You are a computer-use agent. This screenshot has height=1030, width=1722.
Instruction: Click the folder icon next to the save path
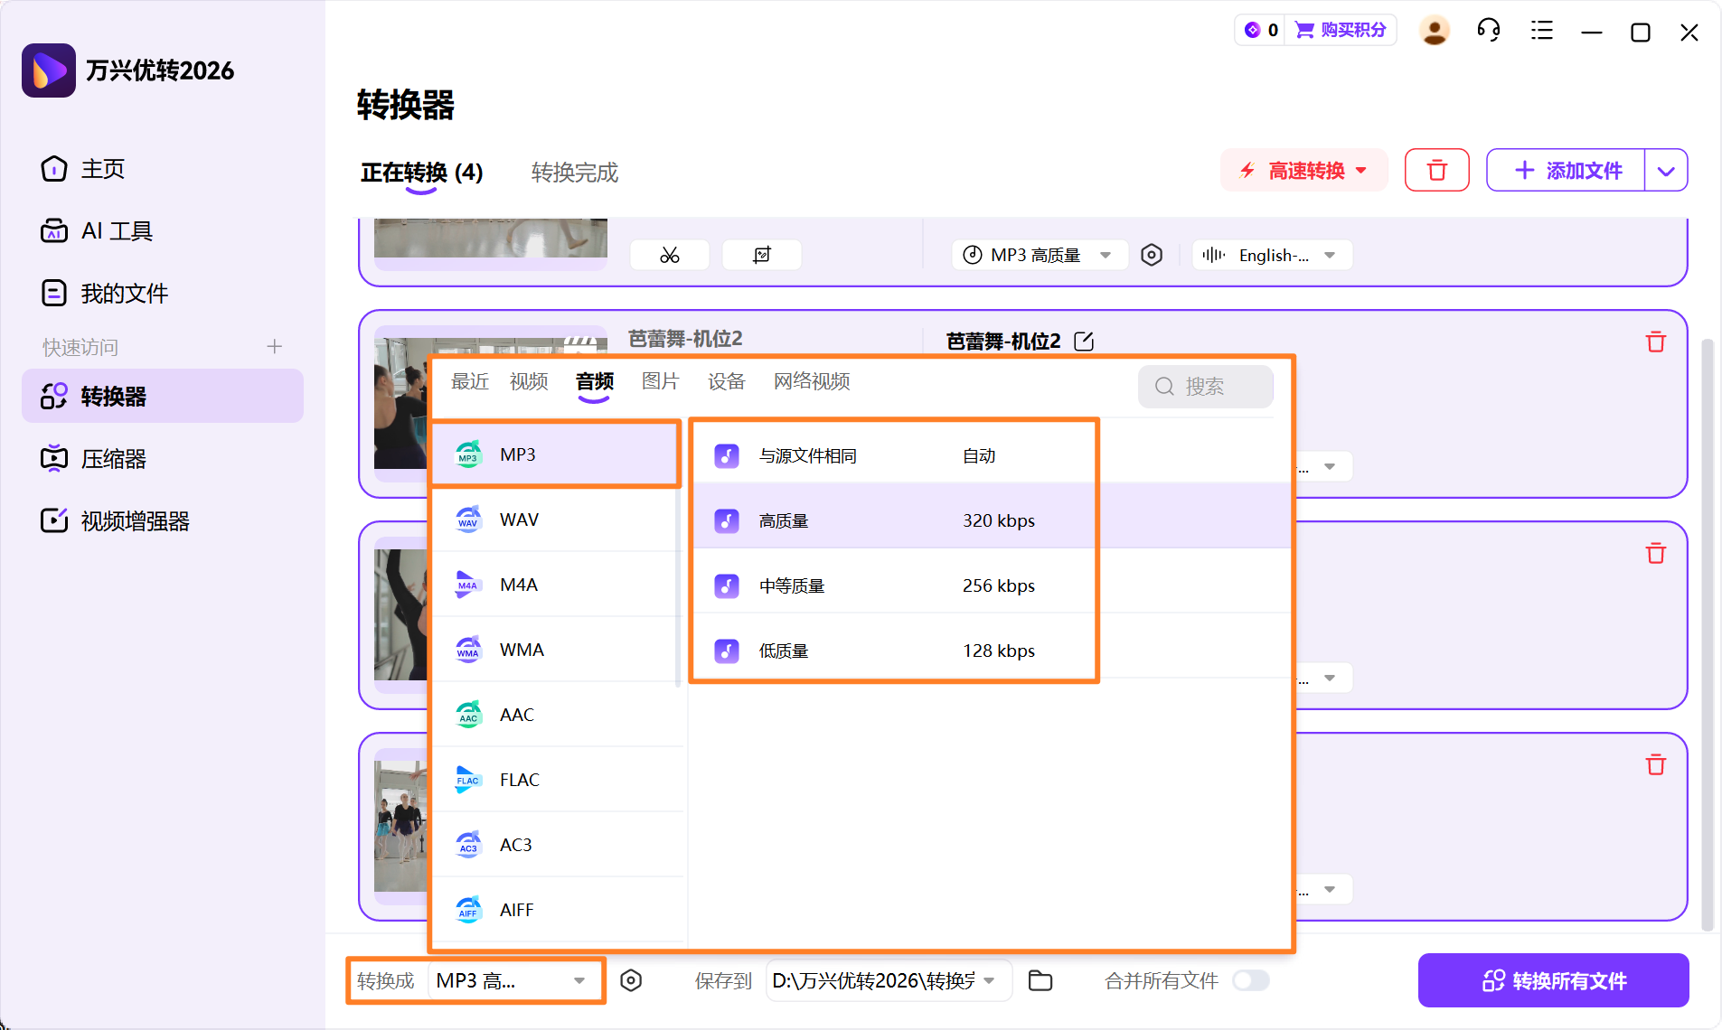click(x=1040, y=980)
